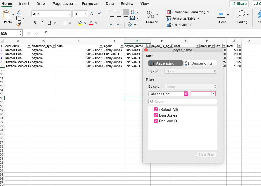Apply the red Font Color
Image resolution: width=261 pixels, height=186 pixels.
click(x=91, y=23)
